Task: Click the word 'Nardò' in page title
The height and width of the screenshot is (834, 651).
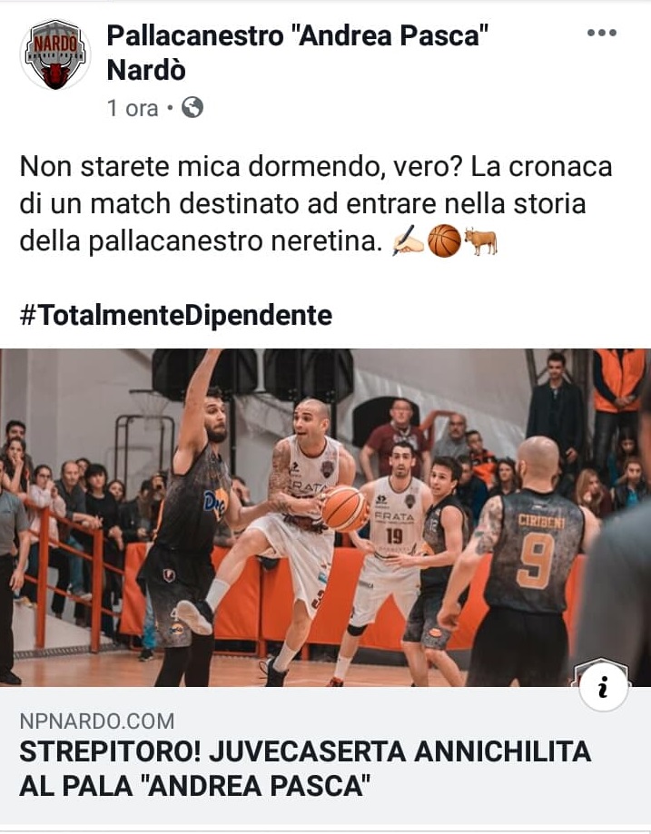Action: click(146, 70)
